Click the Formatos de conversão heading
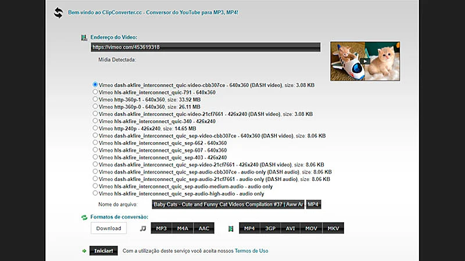 [x=119, y=217]
